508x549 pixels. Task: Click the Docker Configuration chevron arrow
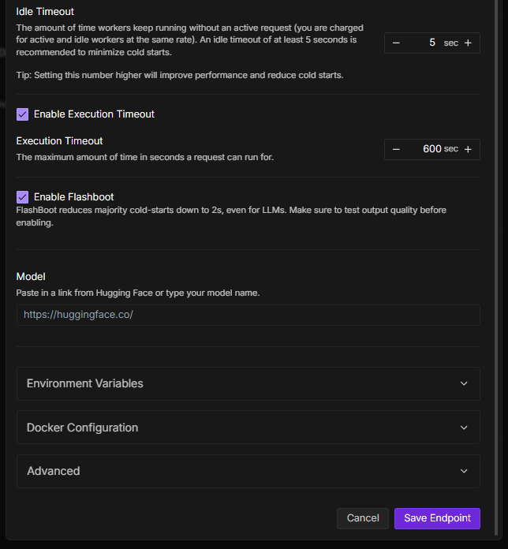point(463,428)
